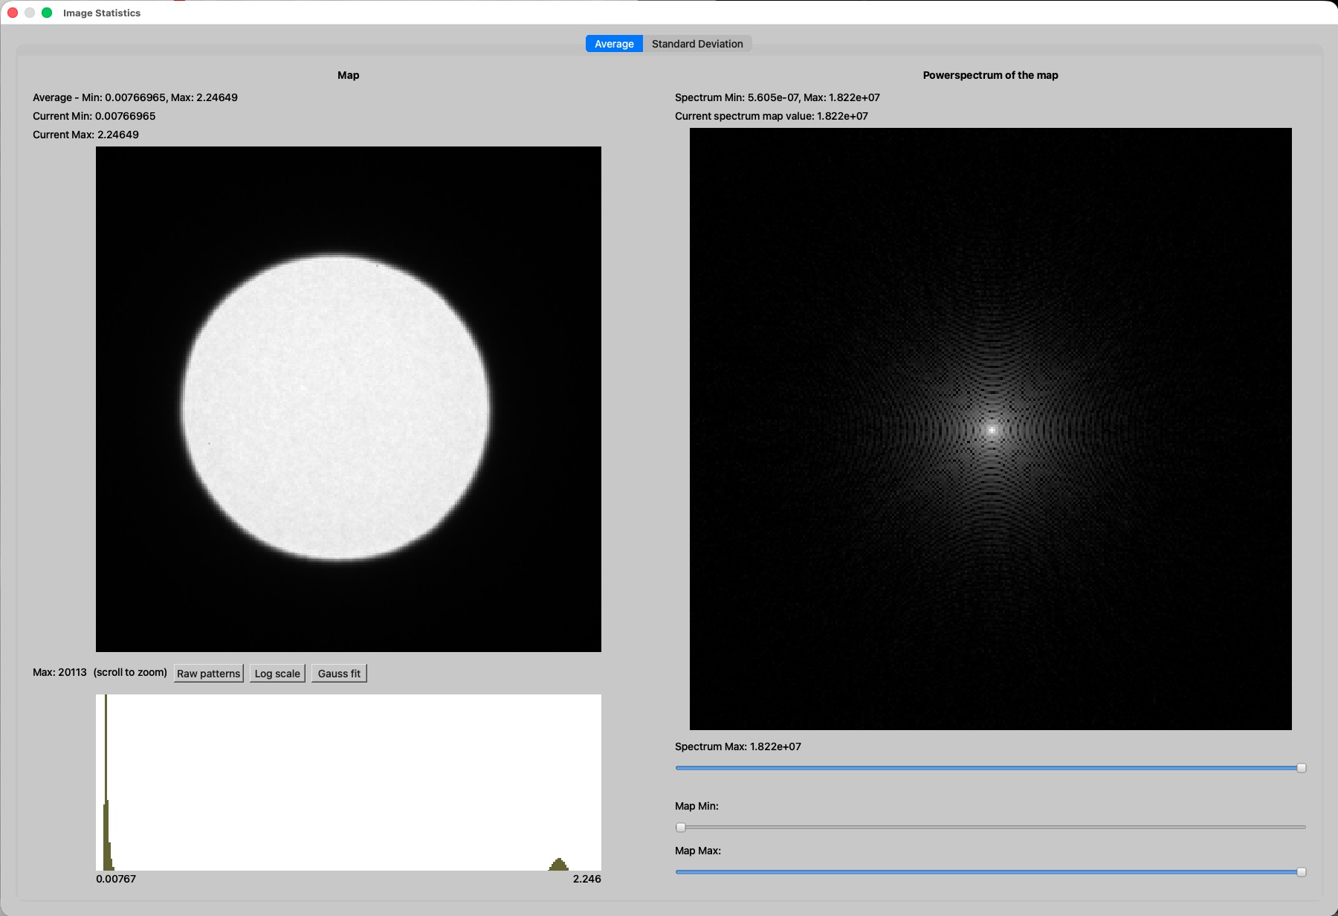
Task: Click the 'Map' heading above the image
Action: coord(348,75)
